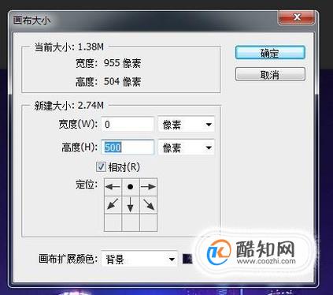Click the 高度: 504 像素 text
The width and height of the screenshot is (333, 295).
coord(108,82)
